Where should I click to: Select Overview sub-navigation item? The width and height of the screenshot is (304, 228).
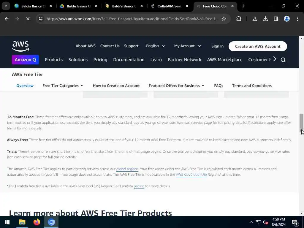point(25,86)
